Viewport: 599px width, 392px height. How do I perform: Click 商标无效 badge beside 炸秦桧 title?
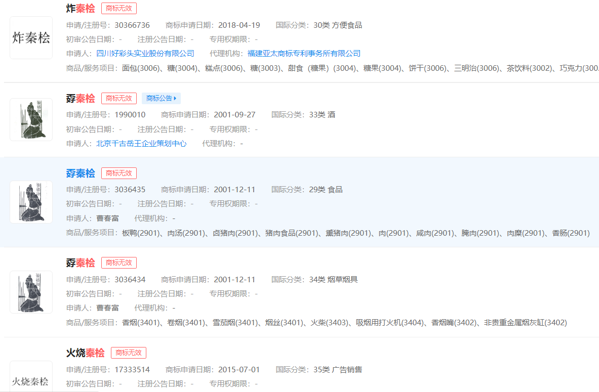119,8
